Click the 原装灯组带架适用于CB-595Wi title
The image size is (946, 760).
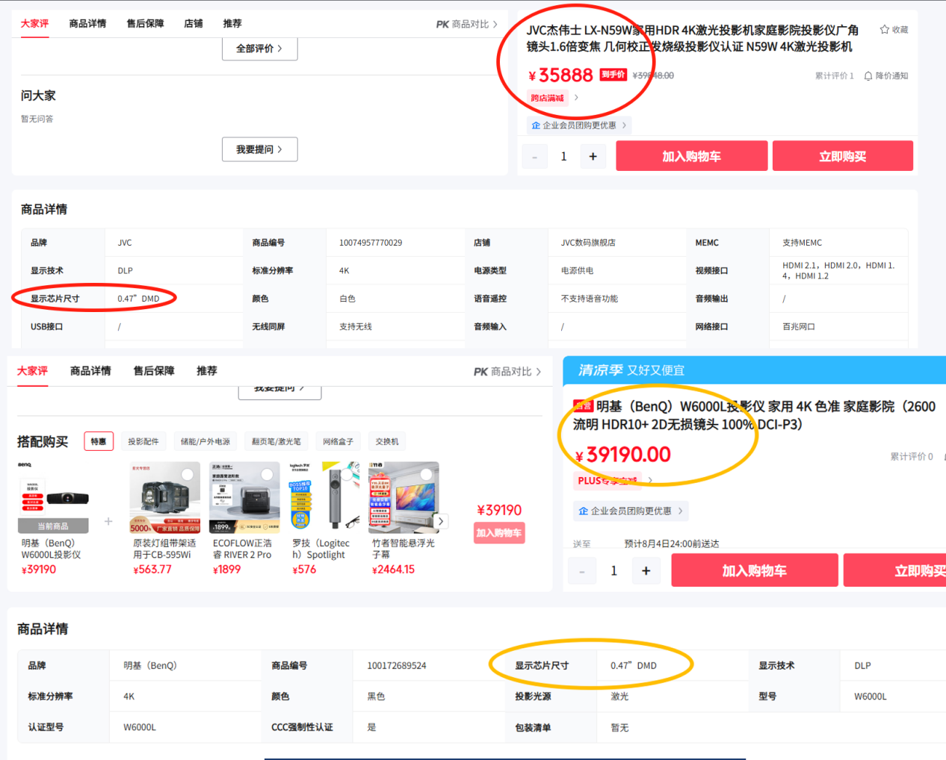point(164,549)
